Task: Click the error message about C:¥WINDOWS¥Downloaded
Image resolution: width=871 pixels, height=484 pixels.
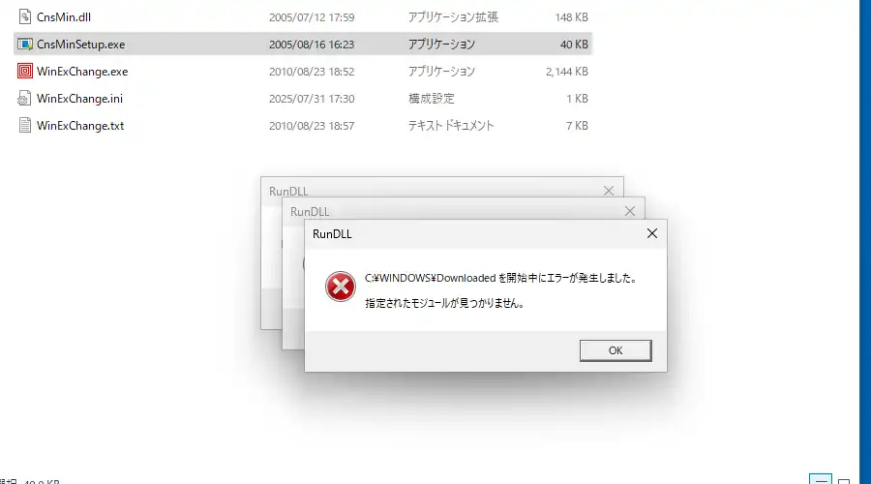Action: tap(501, 278)
